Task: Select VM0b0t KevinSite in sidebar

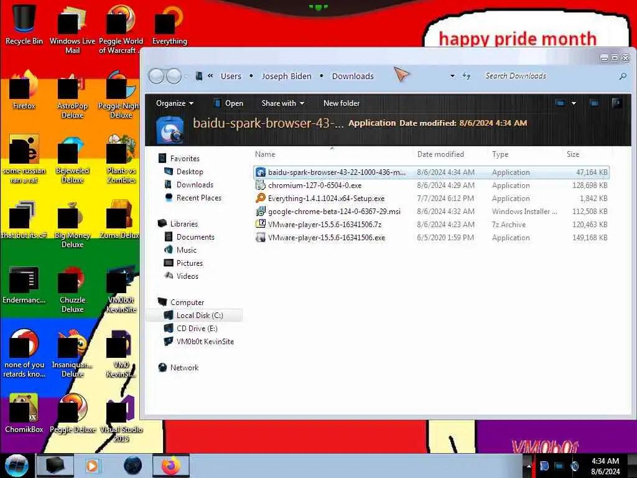Action: (x=199, y=342)
